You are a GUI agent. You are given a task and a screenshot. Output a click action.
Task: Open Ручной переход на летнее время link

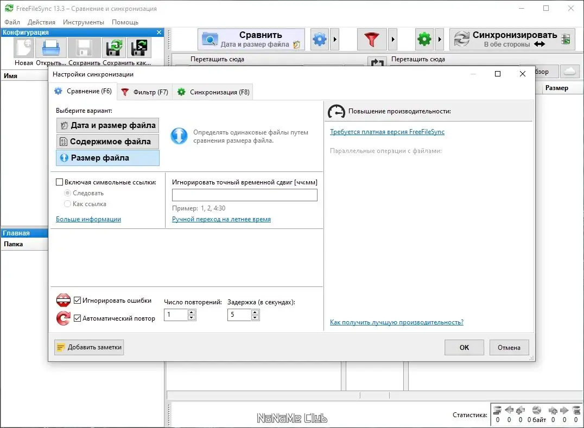[x=221, y=219]
